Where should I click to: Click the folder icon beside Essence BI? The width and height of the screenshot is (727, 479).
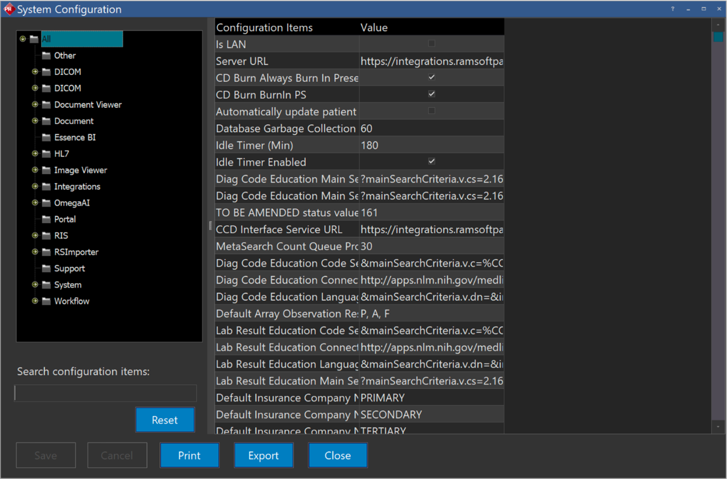45,137
